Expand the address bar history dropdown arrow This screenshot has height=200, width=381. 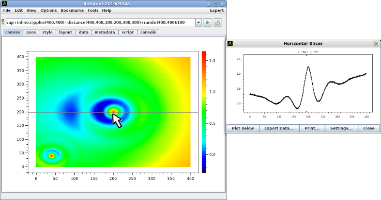[199, 22]
